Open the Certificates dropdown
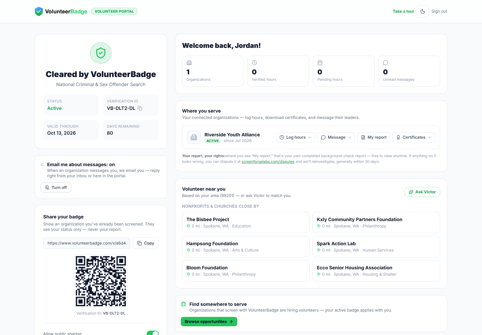482x335 pixels. (x=414, y=137)
